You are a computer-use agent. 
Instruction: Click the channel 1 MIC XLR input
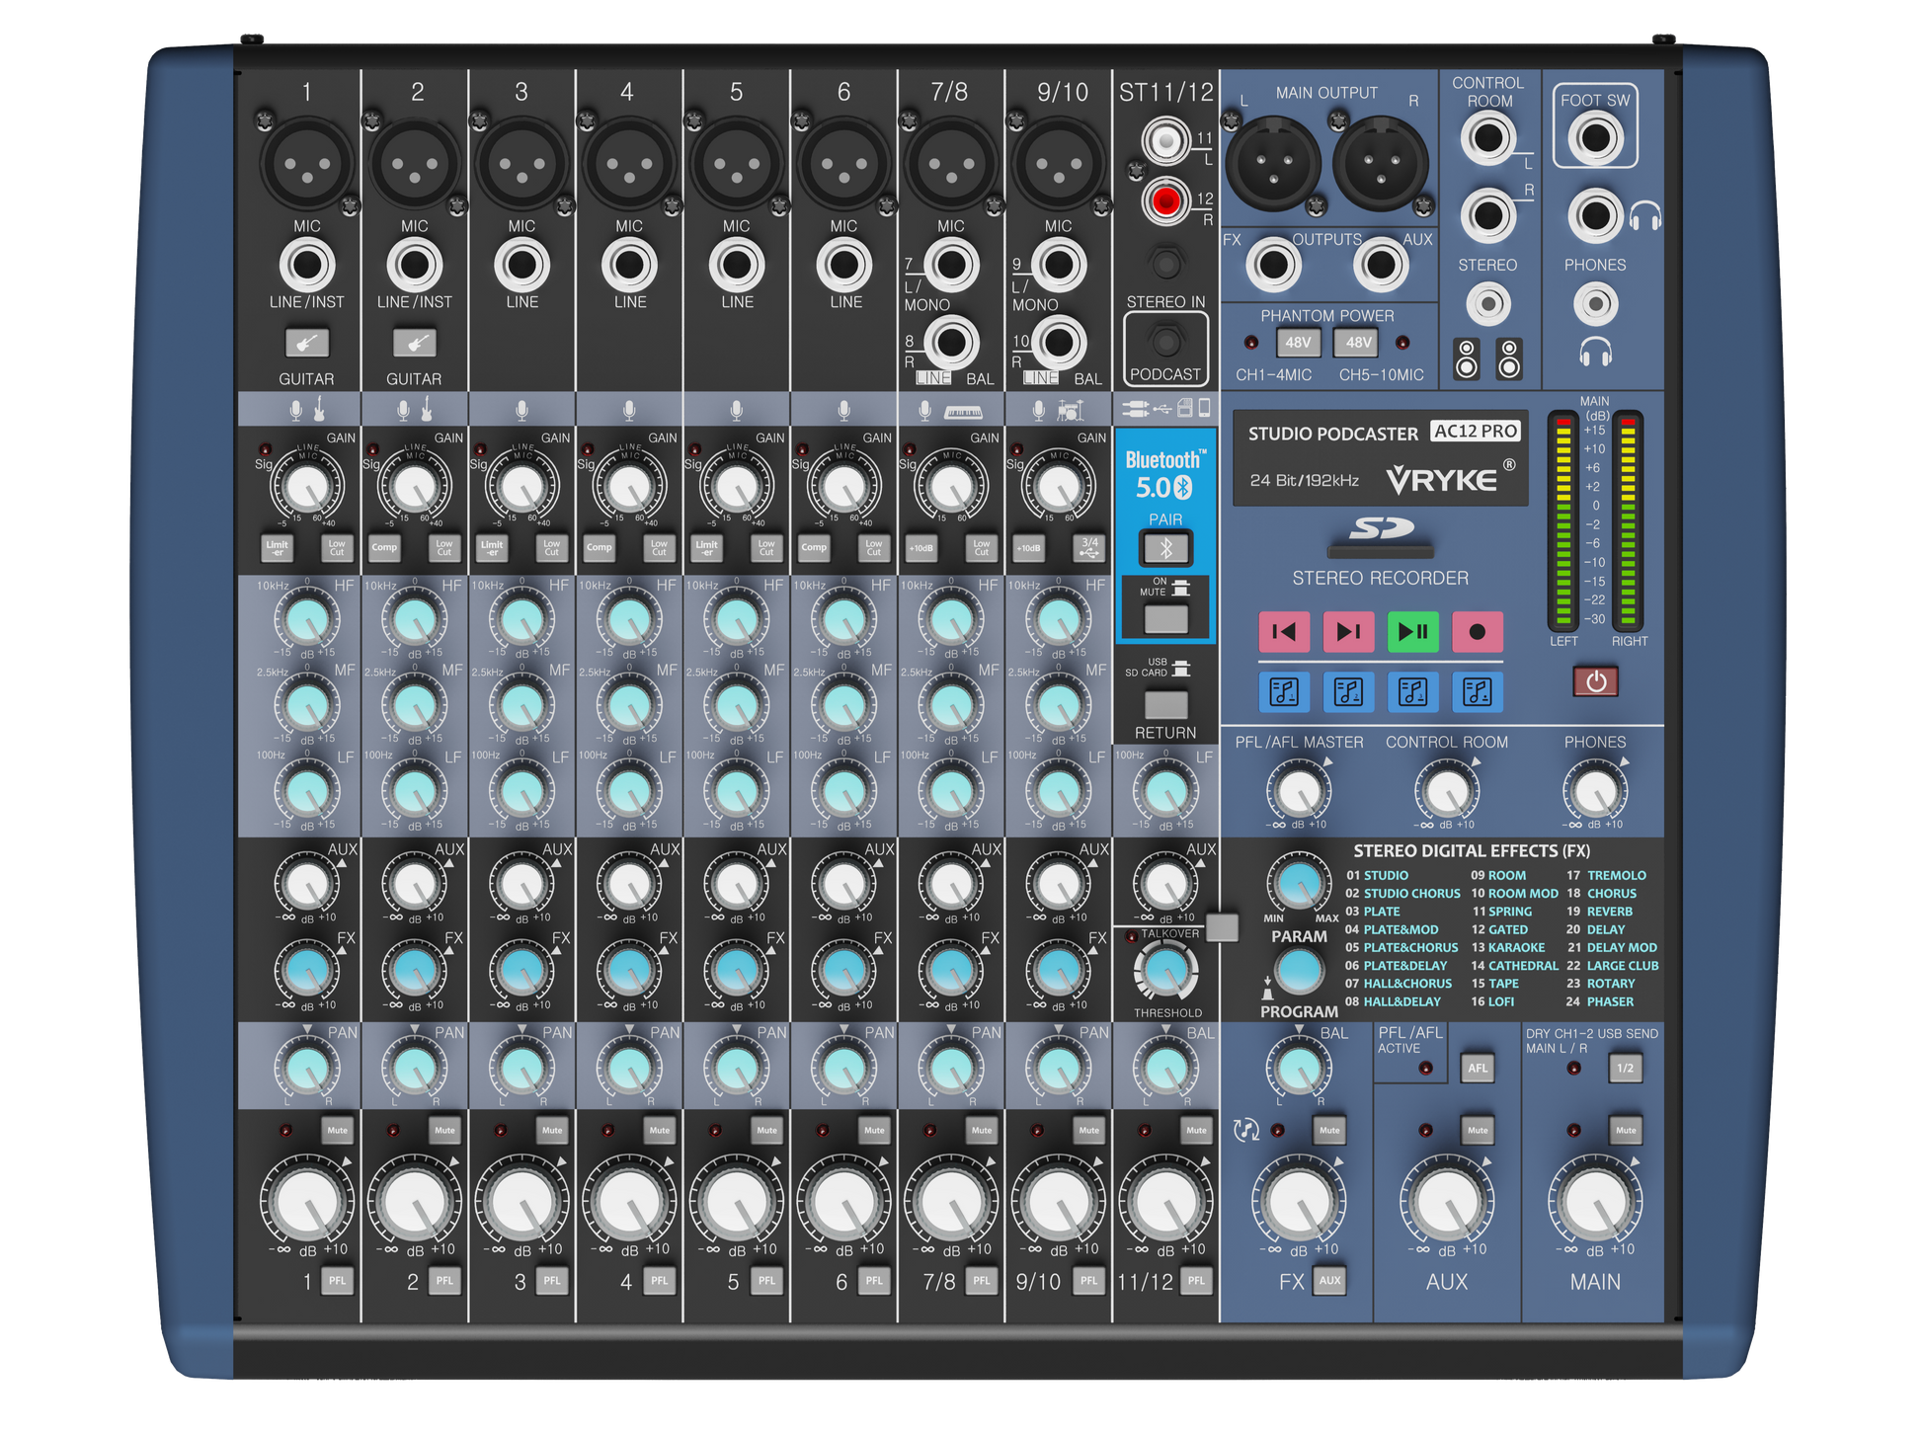[307, 165]
